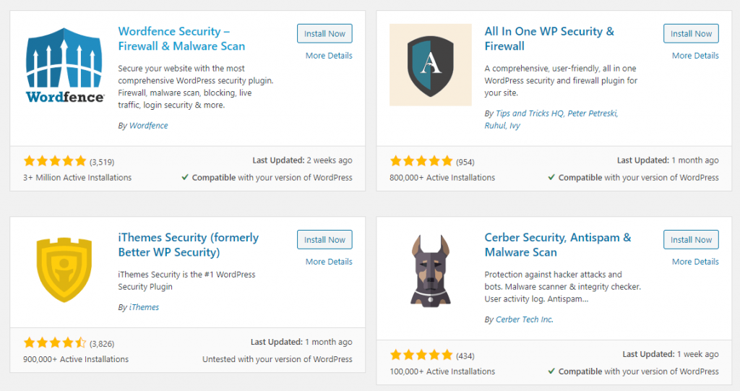Install All In One WP Security & Firewall
The height and width of the screenshot is (391, 740).
click(x=691, y=34)
